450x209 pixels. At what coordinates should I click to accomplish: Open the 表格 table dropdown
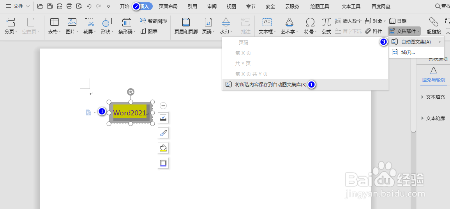55,26
